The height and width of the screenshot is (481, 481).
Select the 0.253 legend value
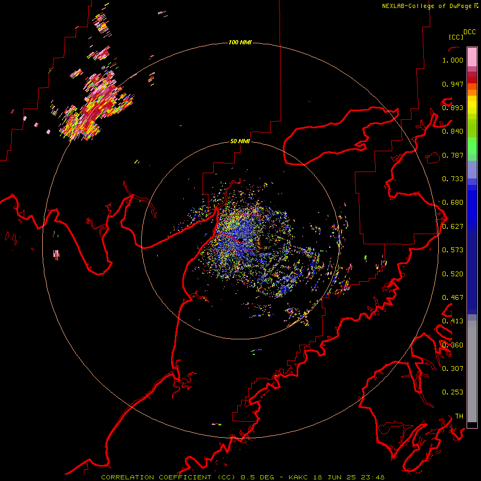click(453, 392)
